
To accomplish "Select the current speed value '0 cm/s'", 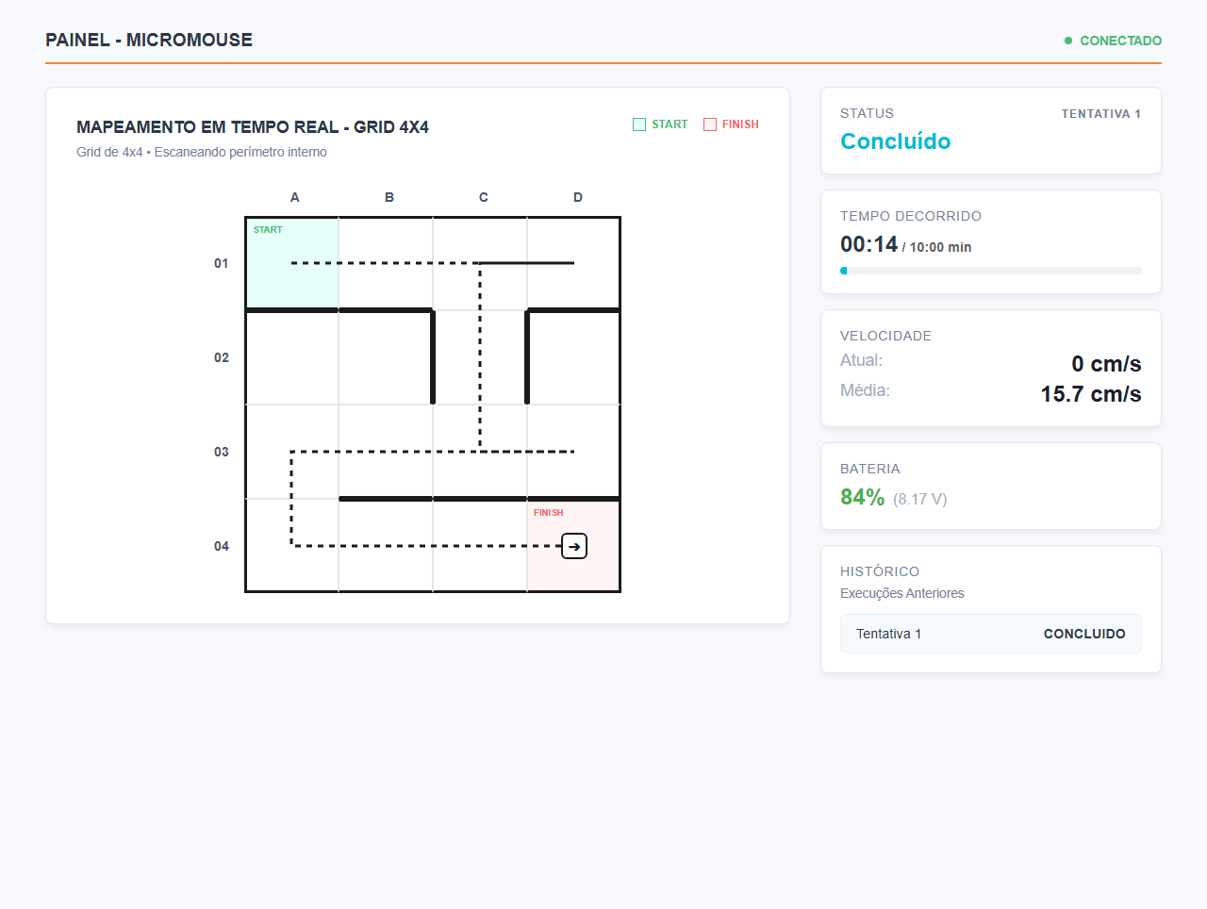I will pos(1106,364).
